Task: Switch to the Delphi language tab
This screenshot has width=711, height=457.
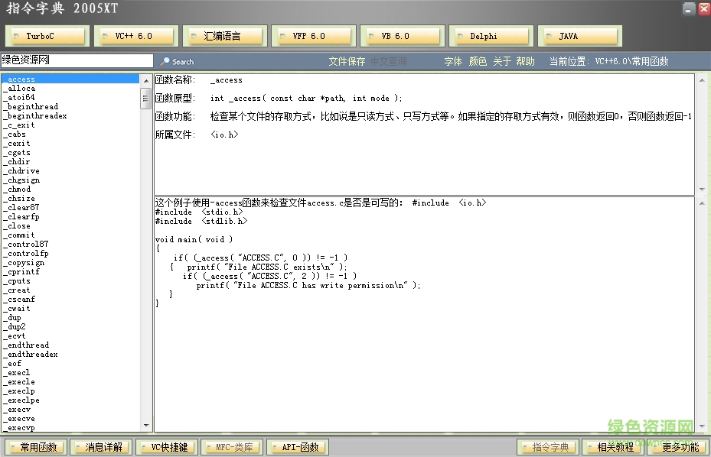Action: coord(491,35)
